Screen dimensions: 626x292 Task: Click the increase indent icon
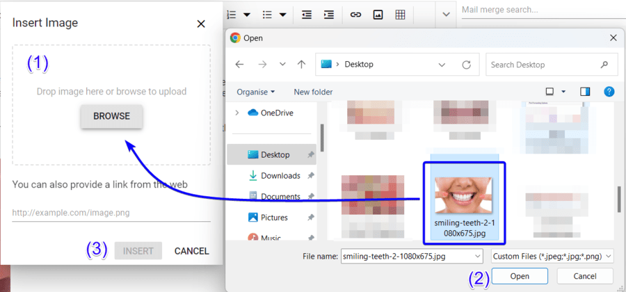[328, 15]
